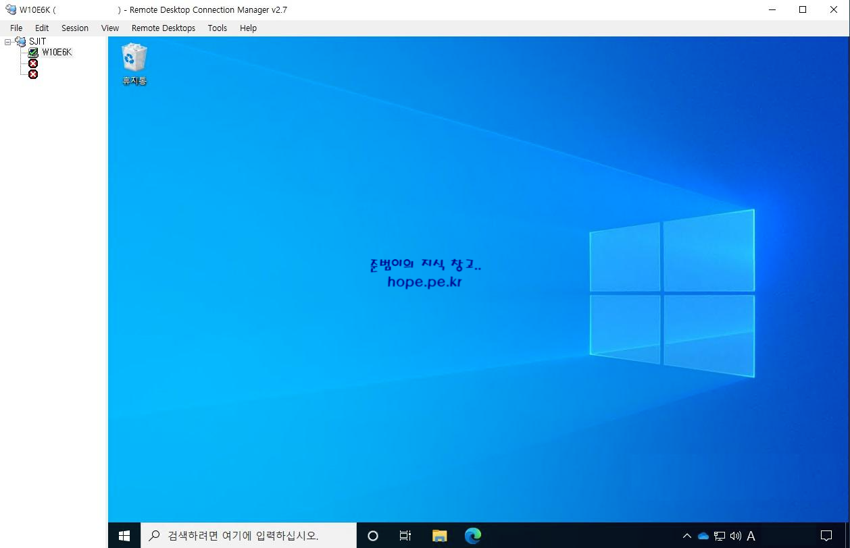Open the Session menu
The width and height of the screenshot is (850, 548).
pyautogui.click(x=75, y=28)
